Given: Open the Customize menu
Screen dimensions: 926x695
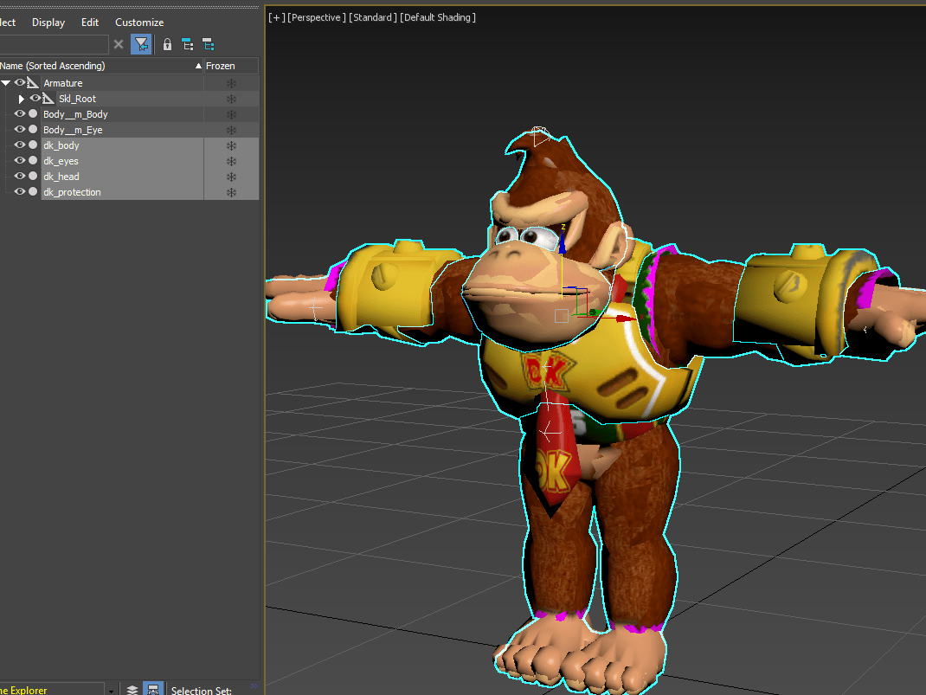Looking at the screenshot, I should (x=139, y=23).
